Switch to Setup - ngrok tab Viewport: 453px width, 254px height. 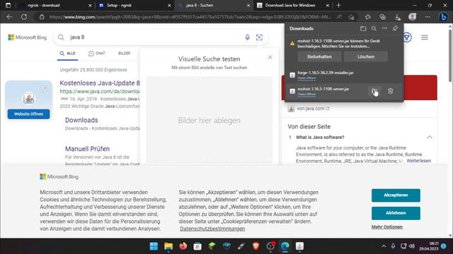click(x=134, y=5)
